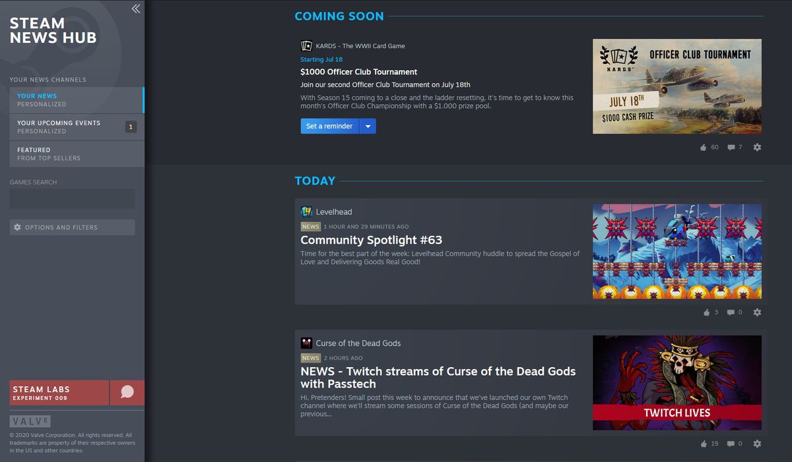Click the KARDS game icon
The image size is (792, 462).
pos(306,45)
